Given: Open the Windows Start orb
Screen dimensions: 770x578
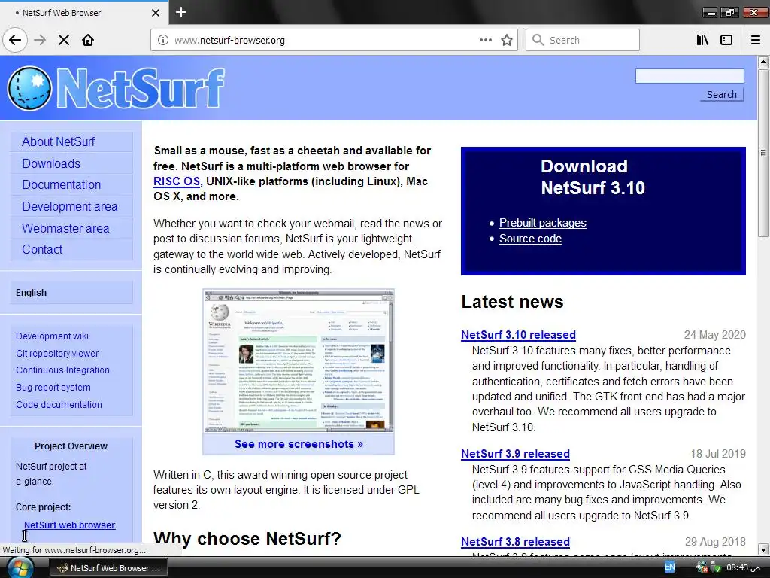Looking at the screenshot, I should (x=20, y=567).
